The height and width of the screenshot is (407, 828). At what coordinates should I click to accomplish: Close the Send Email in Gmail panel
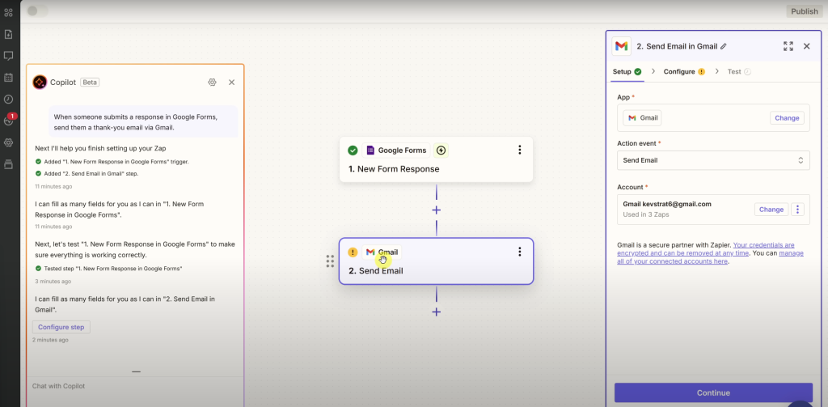tap(806, 46)
